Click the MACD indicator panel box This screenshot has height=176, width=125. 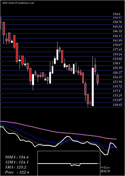(x=69, y=163)
